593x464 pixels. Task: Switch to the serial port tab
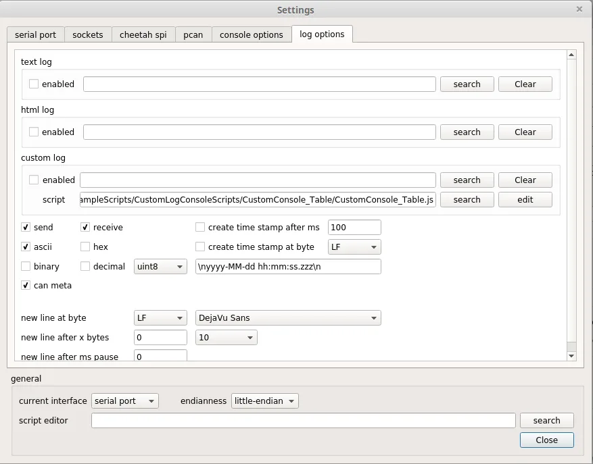36,34
